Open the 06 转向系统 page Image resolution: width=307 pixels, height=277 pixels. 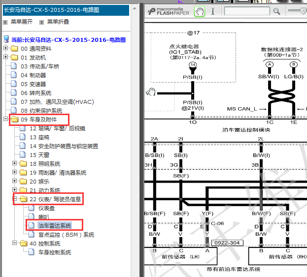coord(36,93)
